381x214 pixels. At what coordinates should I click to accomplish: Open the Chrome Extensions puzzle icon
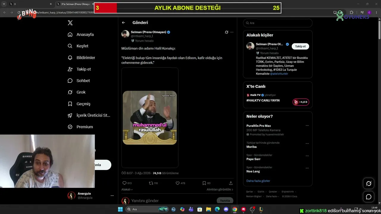click(352, 12)
